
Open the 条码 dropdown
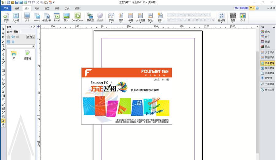click(233, 22)
